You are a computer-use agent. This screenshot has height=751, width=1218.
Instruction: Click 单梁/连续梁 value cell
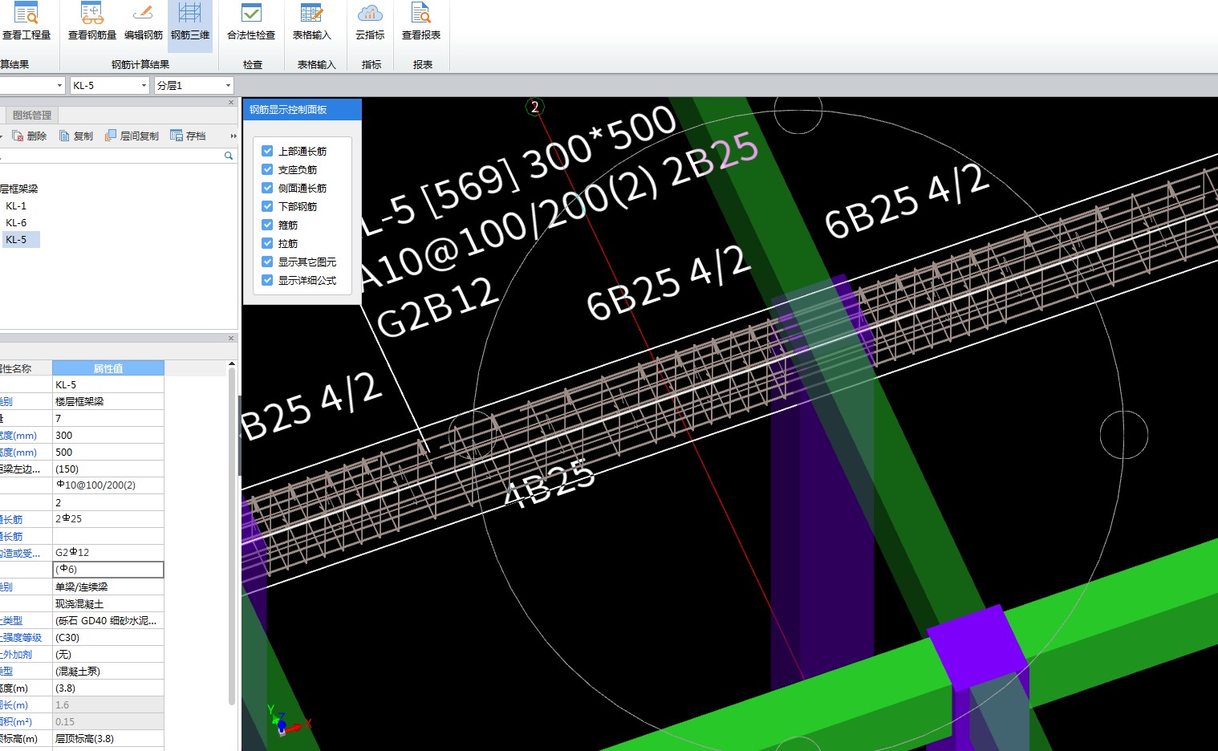(108, 587)
